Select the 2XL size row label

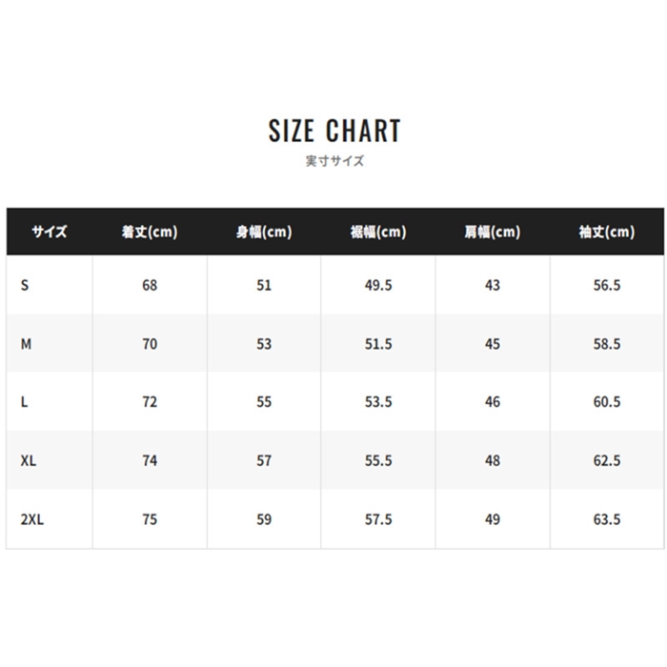pos(31,519)
